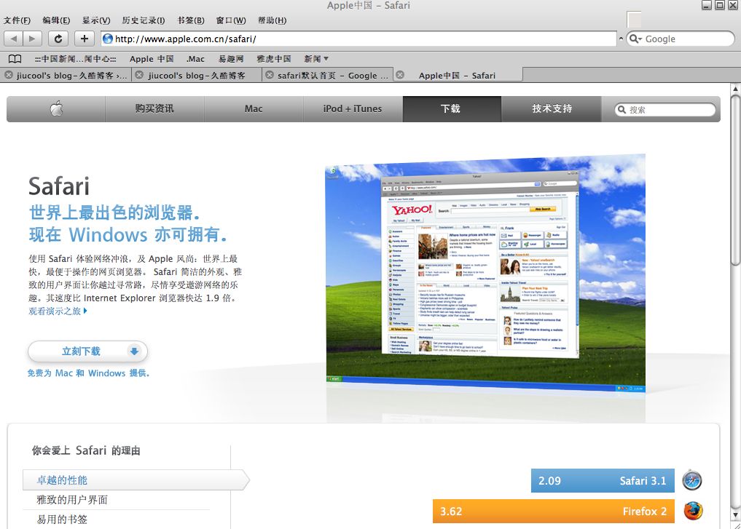Screen dimensions: 741x529
Task: Click 免费为 Mac 和 Windows 提供 link
Action: pos(88,373)
